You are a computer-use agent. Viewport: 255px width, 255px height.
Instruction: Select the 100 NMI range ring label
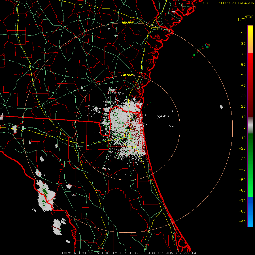[127, 23]
